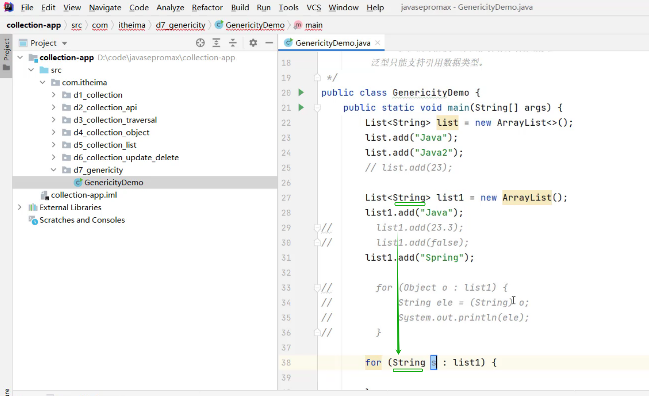The height and width of the screenshot is (396, 649).
Task: Fold the commented region at line 29
Action: [317, 228]
